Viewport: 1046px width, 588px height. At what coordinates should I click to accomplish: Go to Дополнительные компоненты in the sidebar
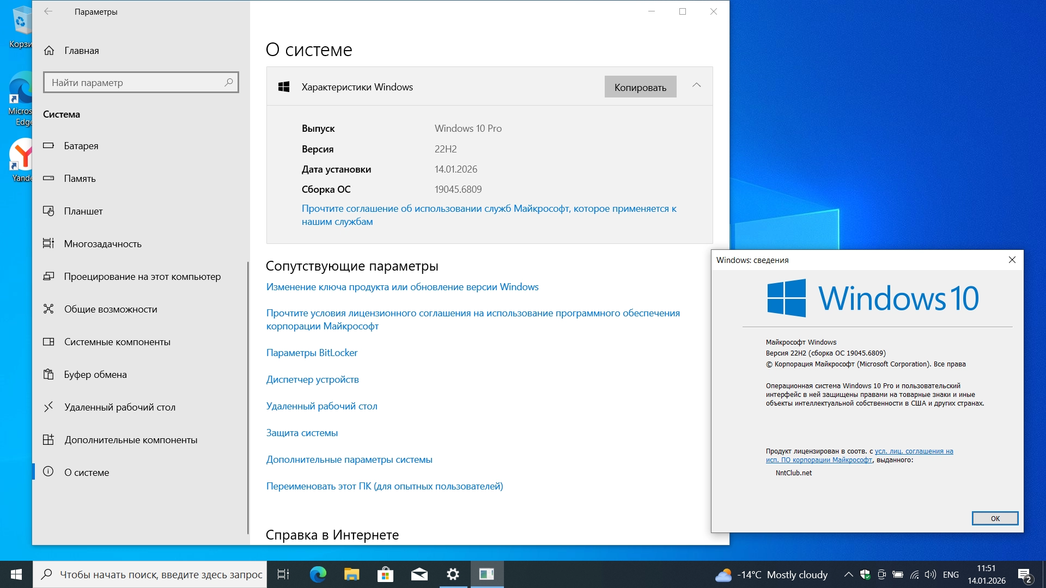pos(131,440)
